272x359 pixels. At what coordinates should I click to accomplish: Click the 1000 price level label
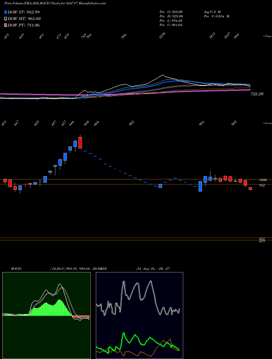pyautogui.click(x=263, y=181)
